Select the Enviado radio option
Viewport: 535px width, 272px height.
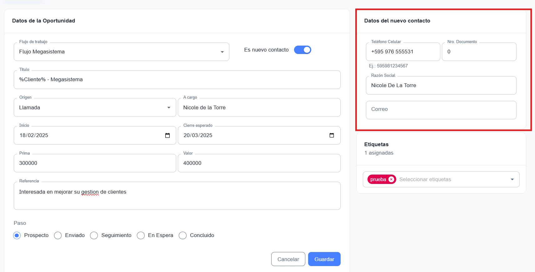pos(58,235)
